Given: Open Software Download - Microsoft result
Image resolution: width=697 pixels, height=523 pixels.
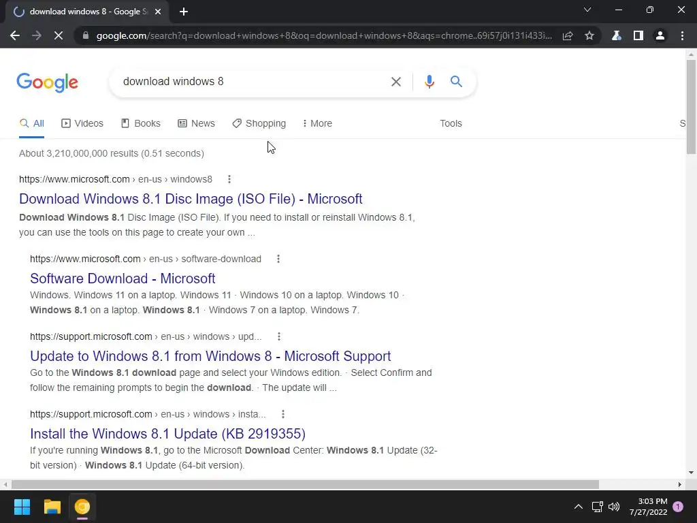Looking at the screenshot, I should 123,279.
